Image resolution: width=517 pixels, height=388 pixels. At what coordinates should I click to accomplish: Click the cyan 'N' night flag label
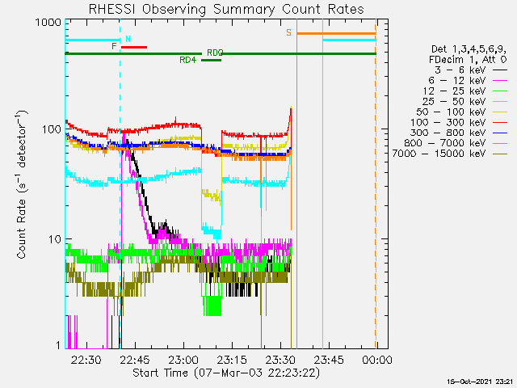point(128,39)
